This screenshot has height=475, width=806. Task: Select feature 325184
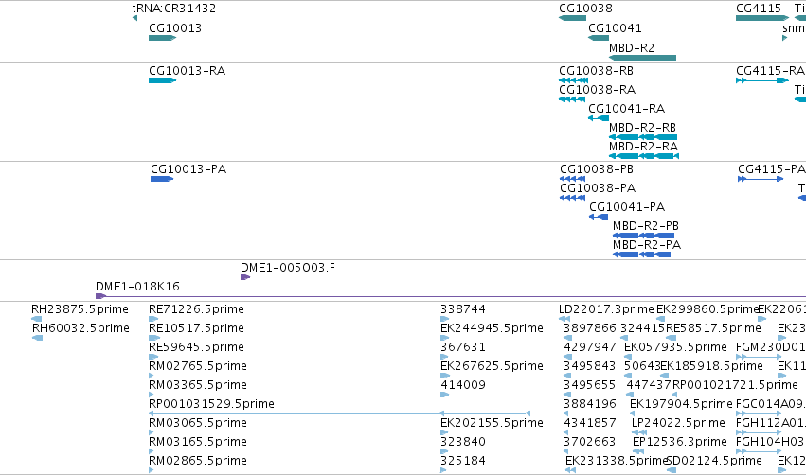[x=443, y=471]
